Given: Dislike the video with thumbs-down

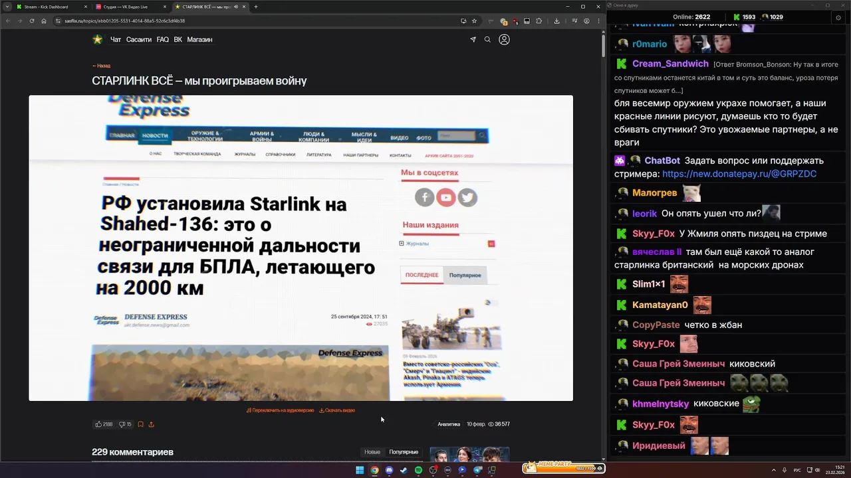Looking at the screenshot, I should [125, 424].
